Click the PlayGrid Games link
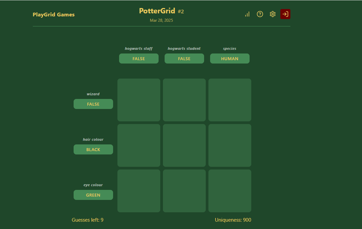The height and width of the screenshot is (229, 362). (54, 14)
